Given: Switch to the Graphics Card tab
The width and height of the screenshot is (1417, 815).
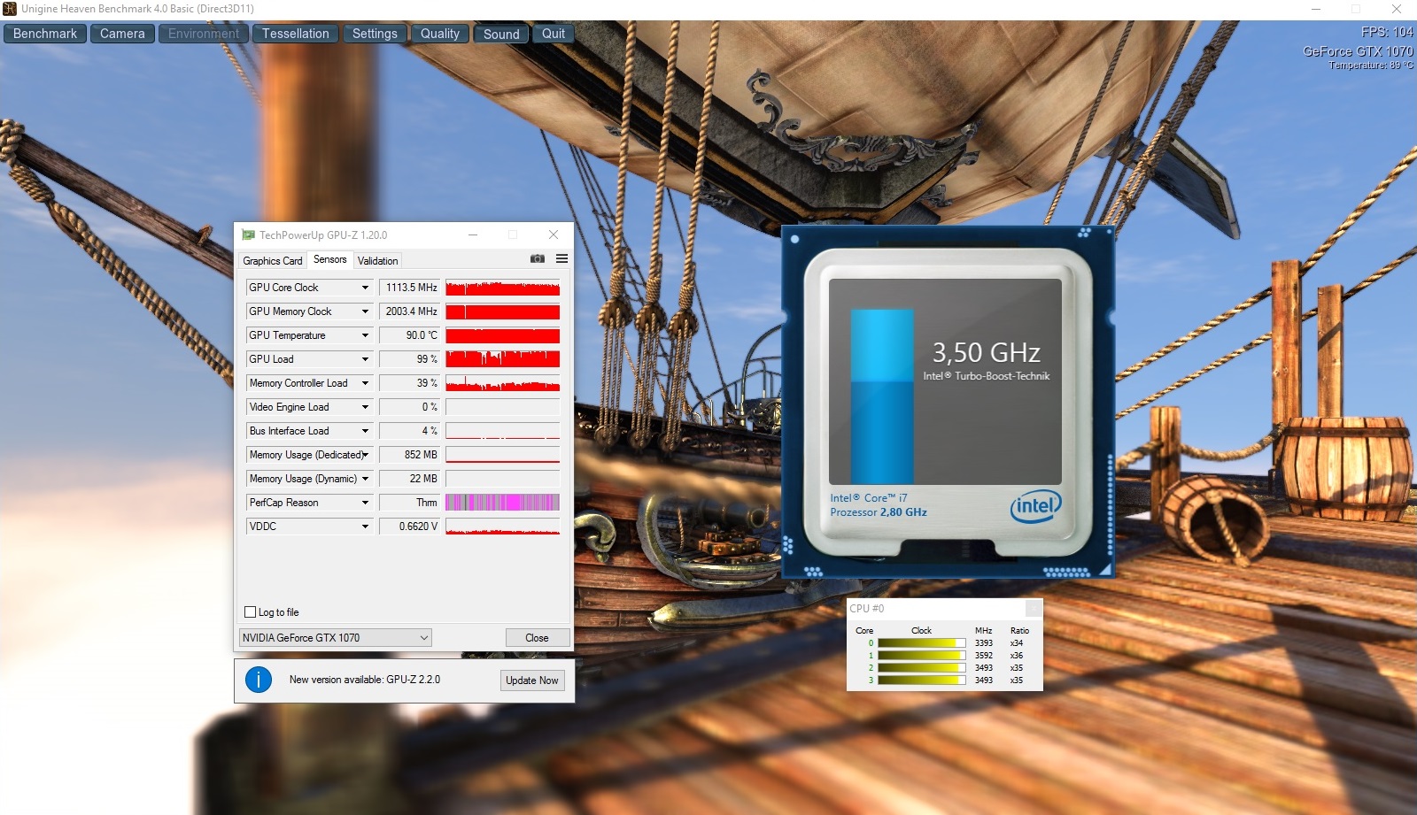Looking at the screenshot, I should coord(273,261).
